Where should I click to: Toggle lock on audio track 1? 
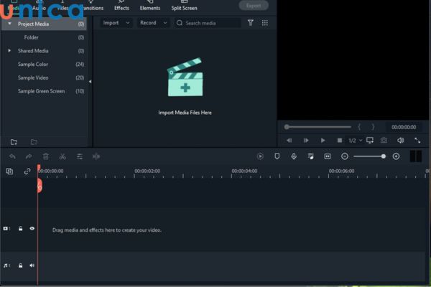click(x=20, y=265)
